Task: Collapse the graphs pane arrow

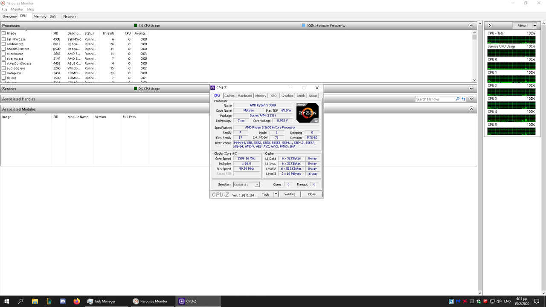Action: click(x=490, y=26)
